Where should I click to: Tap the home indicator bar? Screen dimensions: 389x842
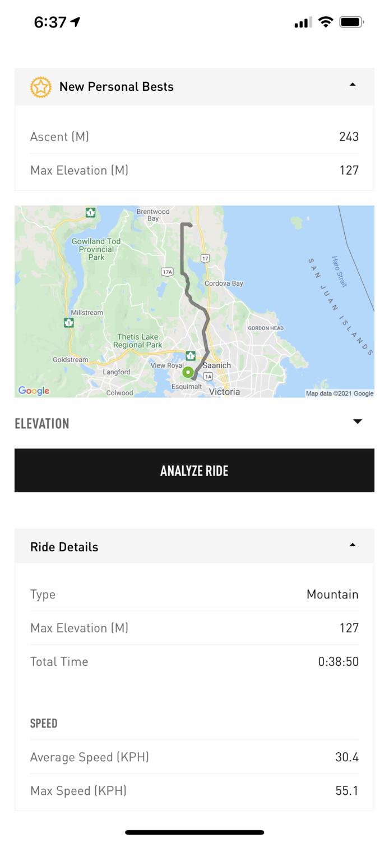[194, 832]
